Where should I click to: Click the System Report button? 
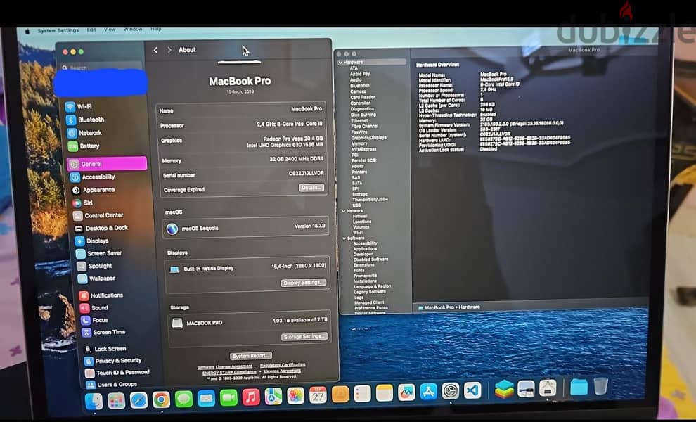(251, 356)
